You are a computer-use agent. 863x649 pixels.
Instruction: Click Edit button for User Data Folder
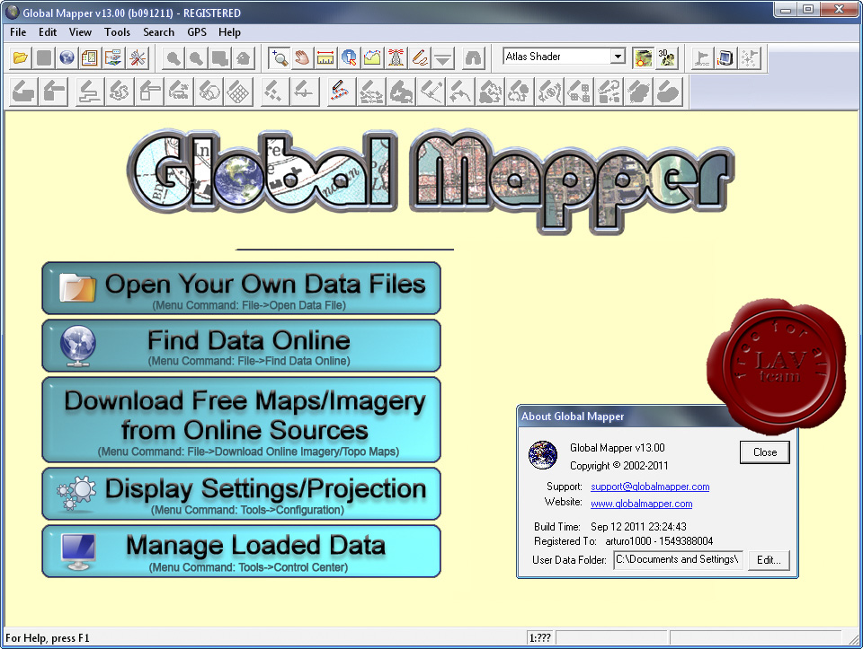tap(769, 560)
